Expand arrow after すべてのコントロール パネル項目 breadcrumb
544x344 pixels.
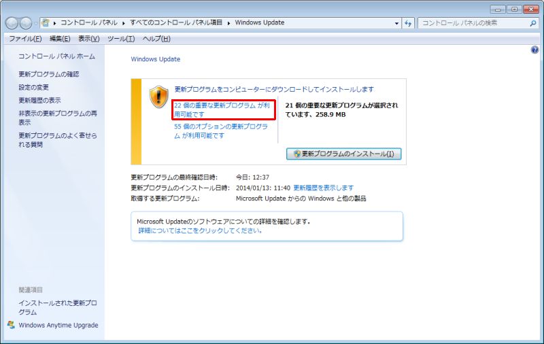point(228,23)
